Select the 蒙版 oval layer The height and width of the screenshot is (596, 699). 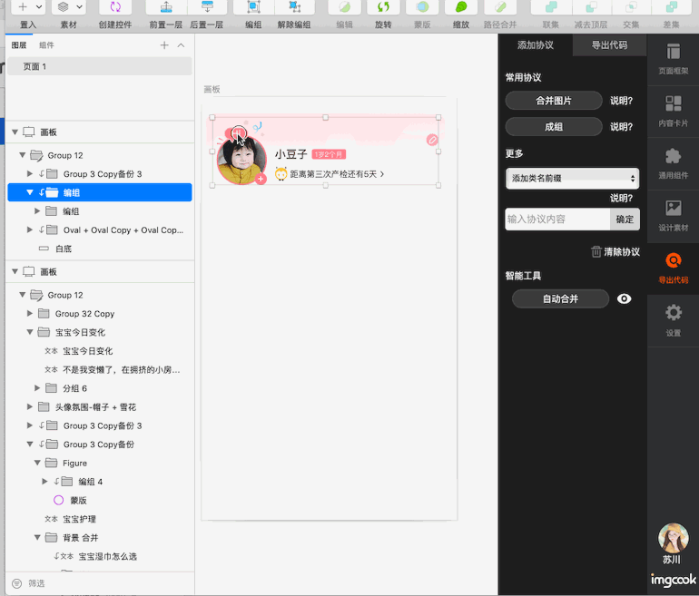click(x=100, y=500)
